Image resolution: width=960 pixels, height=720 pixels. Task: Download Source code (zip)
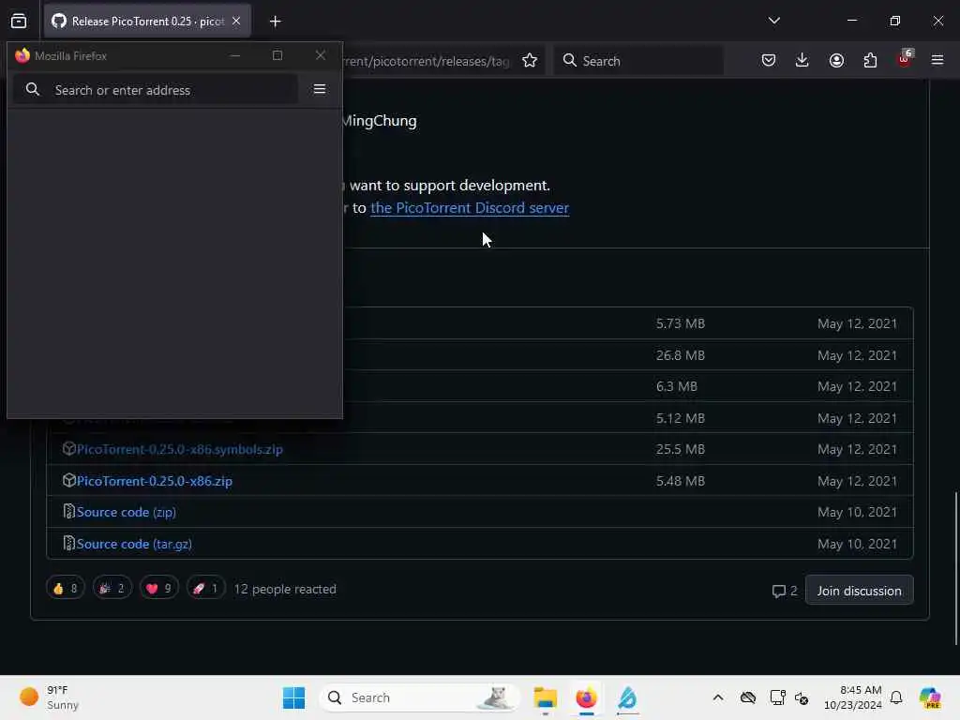[127, 512]
